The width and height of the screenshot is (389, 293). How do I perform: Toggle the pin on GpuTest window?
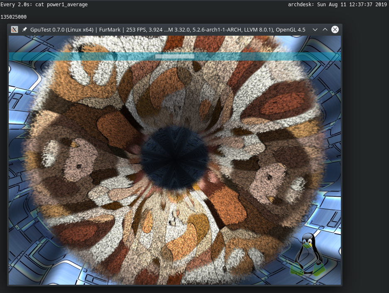pos(24,29)
